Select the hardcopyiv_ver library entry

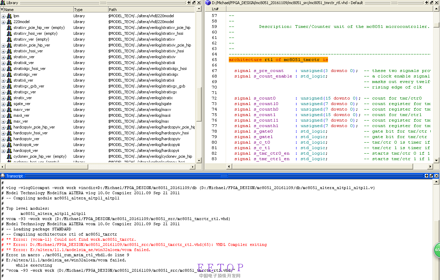coord(26,139)
